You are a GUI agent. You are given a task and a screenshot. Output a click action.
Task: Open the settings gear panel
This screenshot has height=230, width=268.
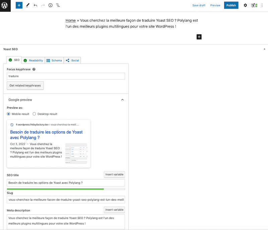[x=245, y=5]
